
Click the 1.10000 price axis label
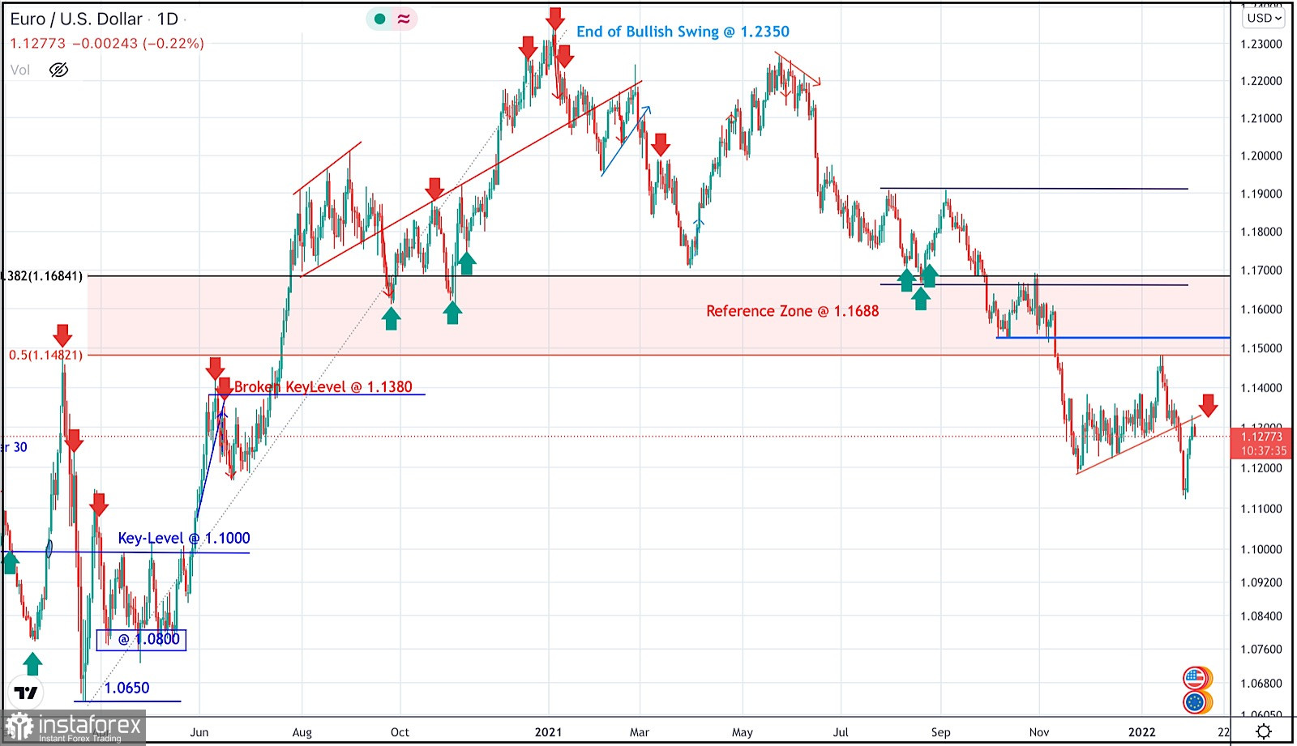click(1261, 549)
